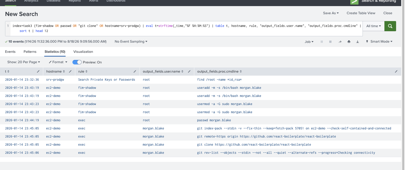Edit output_fields.user.name column pencil icon

tap(189, 72)
